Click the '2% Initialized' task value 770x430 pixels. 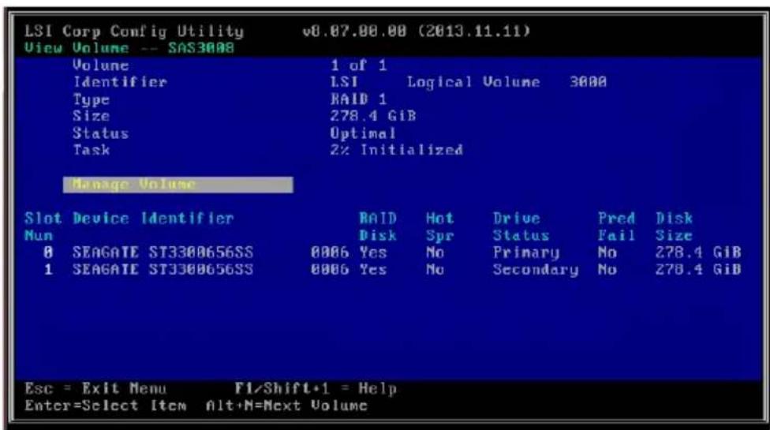click(396, 150)
